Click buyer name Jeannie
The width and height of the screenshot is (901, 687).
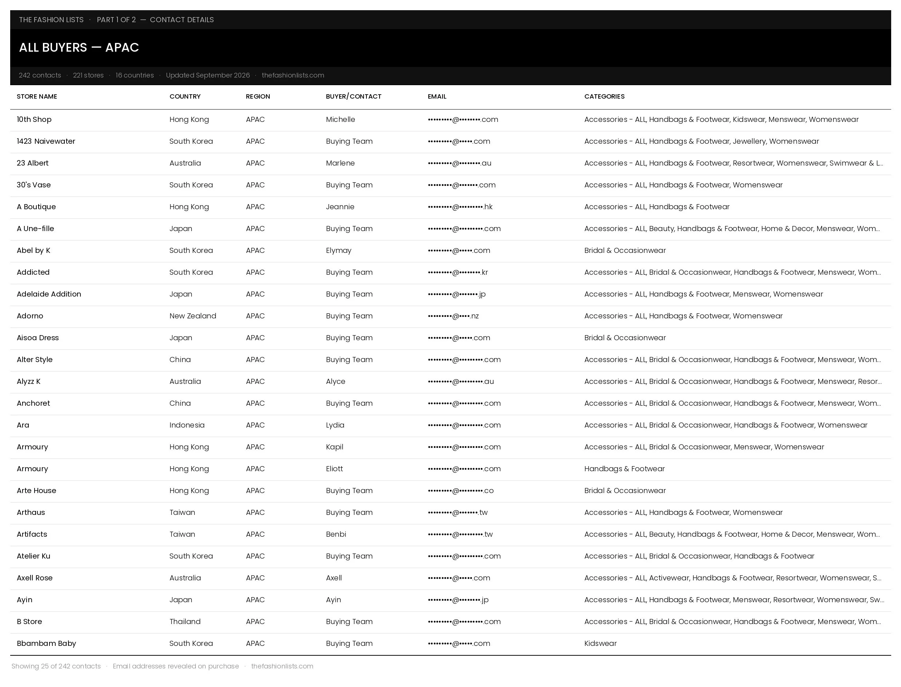[x=340, y=207]
